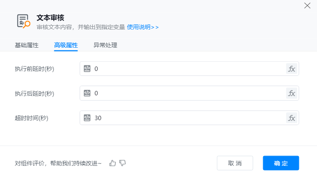Confirm with the 确定 button
The image size is (317, 178).
tap(281, 163)
